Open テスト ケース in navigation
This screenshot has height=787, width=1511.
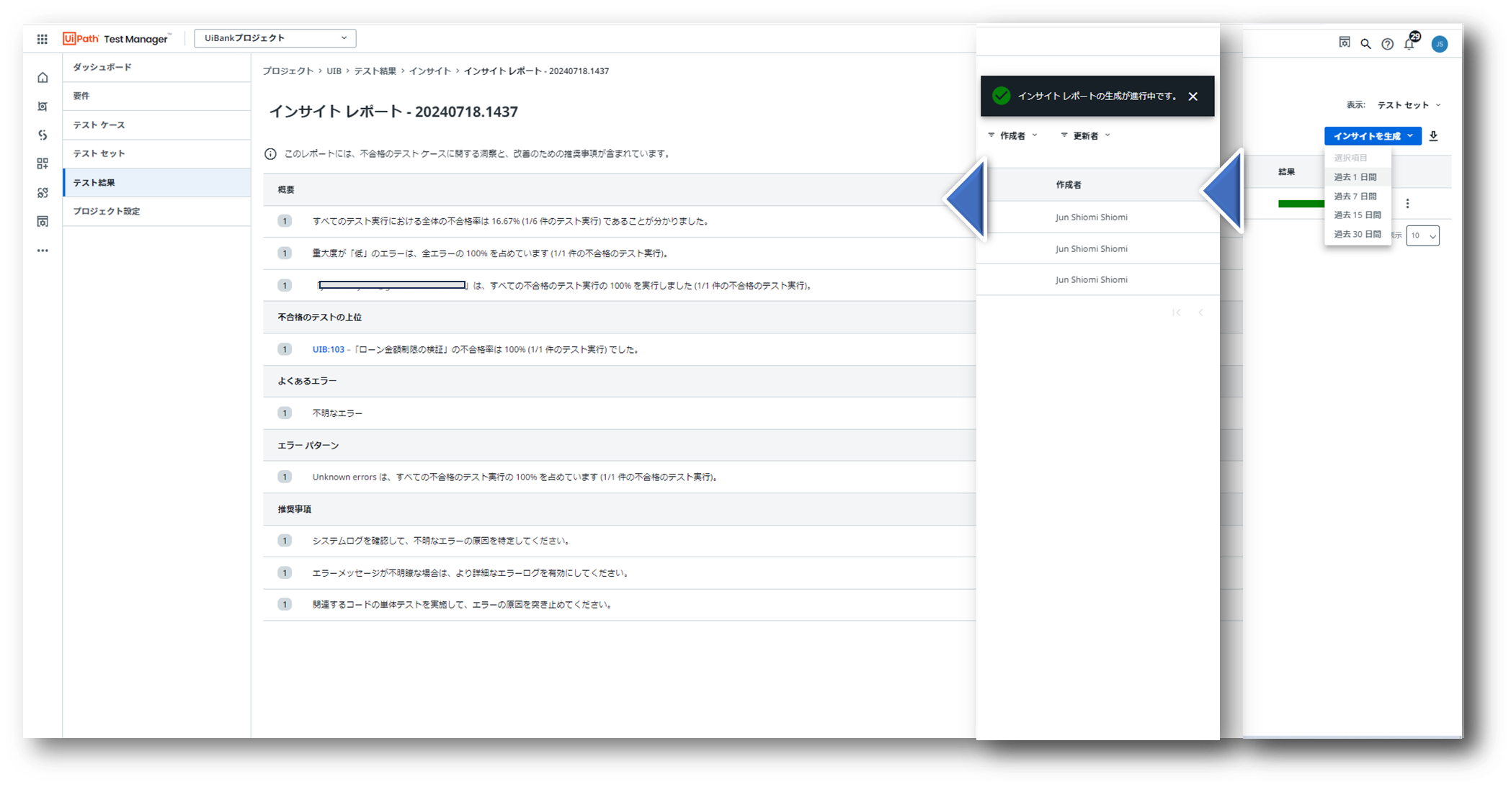99,125
